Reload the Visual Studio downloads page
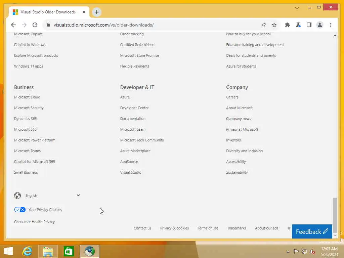Image resolution: width=344 pixels, height=258 pixels. point(35,25)
